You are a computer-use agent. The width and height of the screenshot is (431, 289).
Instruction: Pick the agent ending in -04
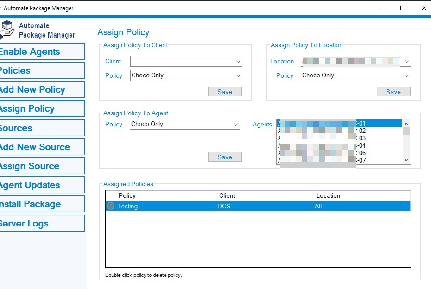pyautogui.click(x=339, y=145)
